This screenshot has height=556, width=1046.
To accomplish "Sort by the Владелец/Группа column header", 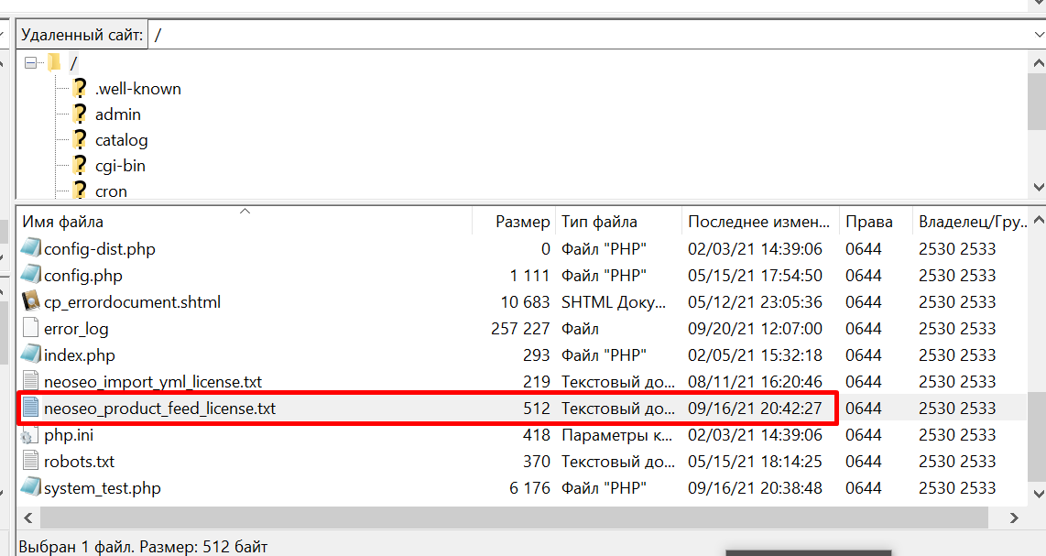I will tap(971, 222).
